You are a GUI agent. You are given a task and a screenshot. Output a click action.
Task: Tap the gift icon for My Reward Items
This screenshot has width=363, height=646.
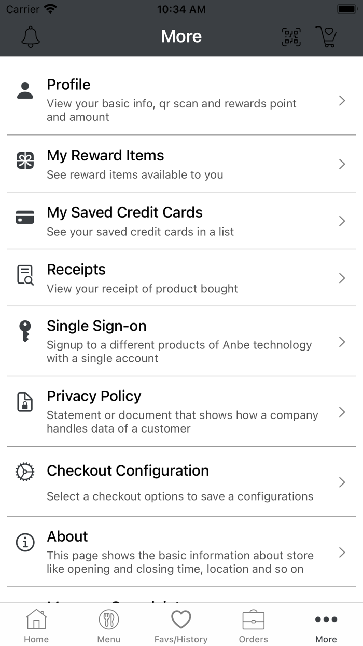(25, 160)
